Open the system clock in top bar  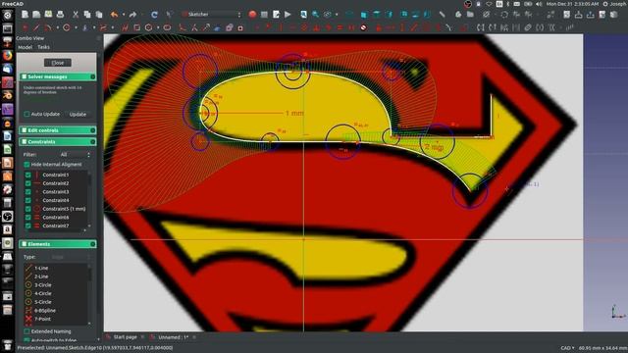pyautogui.click(x=572, y=4)
